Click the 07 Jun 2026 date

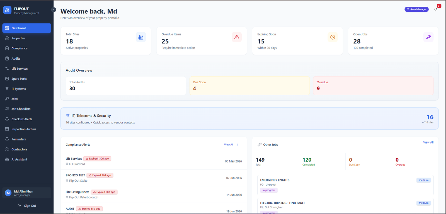[x=234, y=178]
